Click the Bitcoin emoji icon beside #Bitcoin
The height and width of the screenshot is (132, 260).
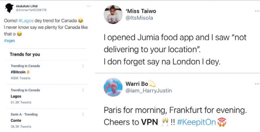pos(28,72)
